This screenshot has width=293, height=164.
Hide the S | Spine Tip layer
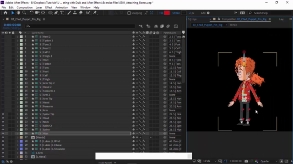(x=3, y=114)
